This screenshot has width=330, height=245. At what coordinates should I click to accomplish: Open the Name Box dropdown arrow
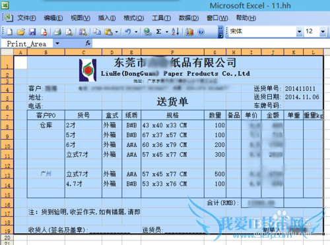click(x=57, y=43)
